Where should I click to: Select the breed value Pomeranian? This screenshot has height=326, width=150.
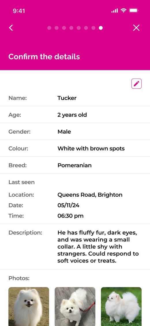coord(74,165)
